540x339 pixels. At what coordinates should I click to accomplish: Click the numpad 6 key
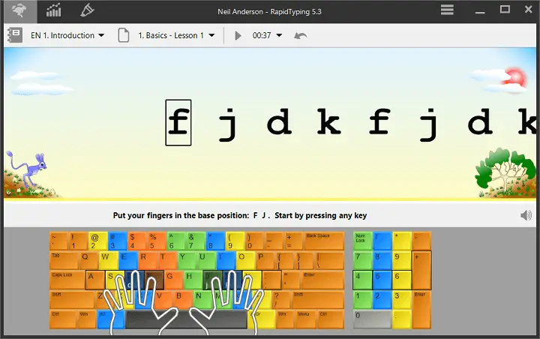tap(401, 280)
